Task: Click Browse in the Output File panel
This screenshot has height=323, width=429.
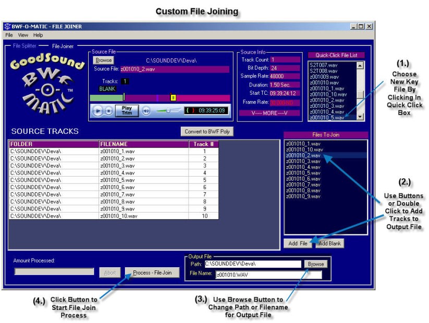Action: (x=316, y=264)
